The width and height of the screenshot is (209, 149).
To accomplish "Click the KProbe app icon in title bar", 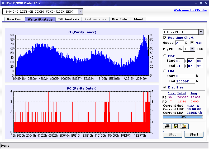I will [3, 3].
